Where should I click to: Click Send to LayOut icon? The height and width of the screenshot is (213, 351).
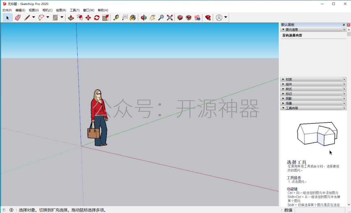pyautogui.click(x=198, y=18)
